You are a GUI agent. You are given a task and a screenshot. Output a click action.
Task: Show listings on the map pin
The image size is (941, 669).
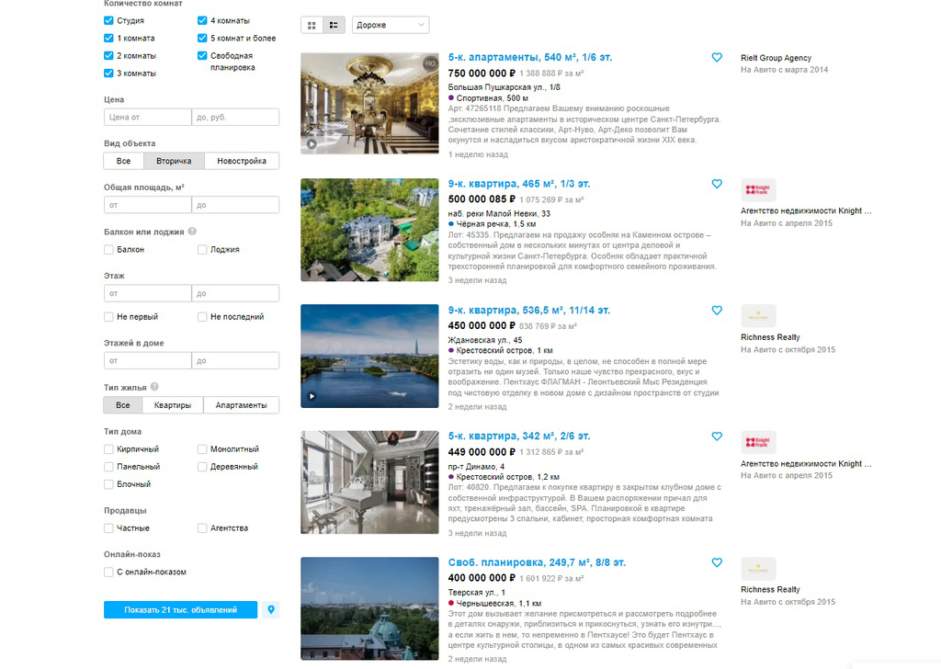tap(271, 609)
